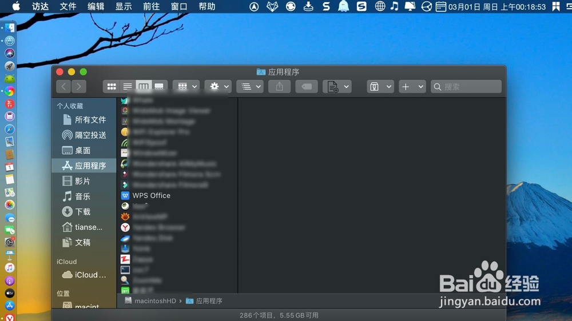
Task: Open Photos from the Dock
Action: tap(10, 205)
